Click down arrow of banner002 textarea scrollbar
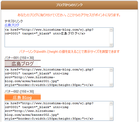The width and height of the screenshot is (139, 122). click(x=111, y=118)
